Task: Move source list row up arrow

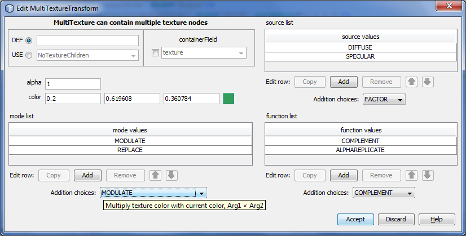Action: (412, 82)
